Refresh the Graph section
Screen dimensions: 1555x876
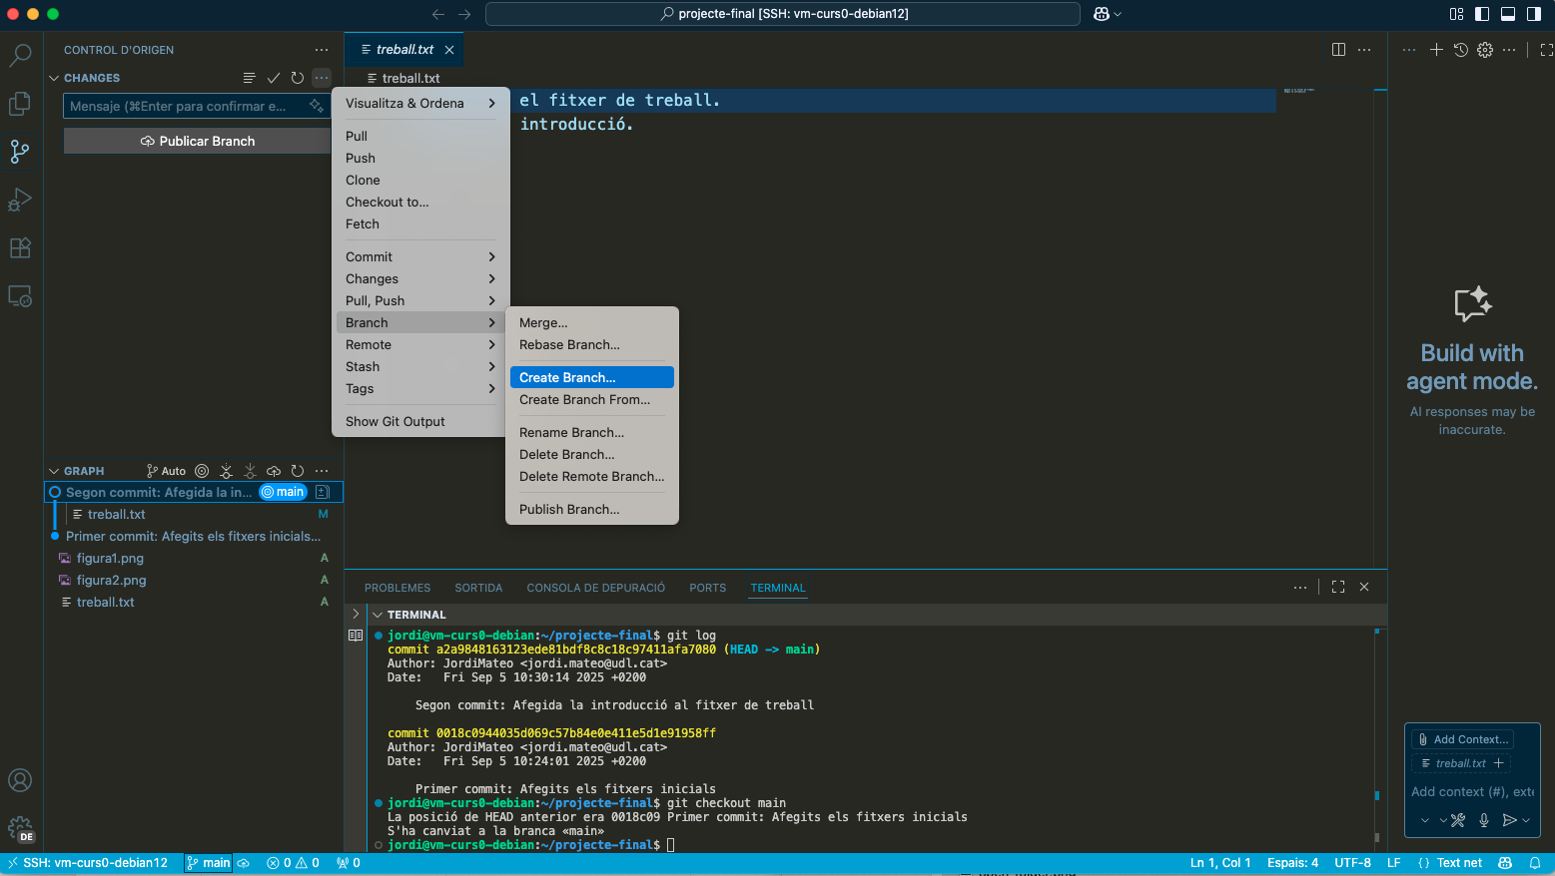(297, 471)
